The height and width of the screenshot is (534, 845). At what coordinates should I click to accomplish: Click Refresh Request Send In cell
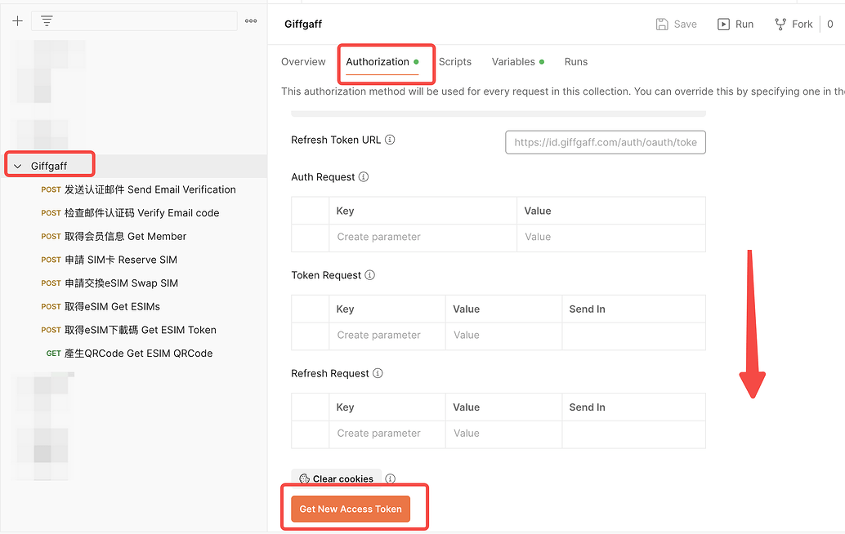[634, 434]
